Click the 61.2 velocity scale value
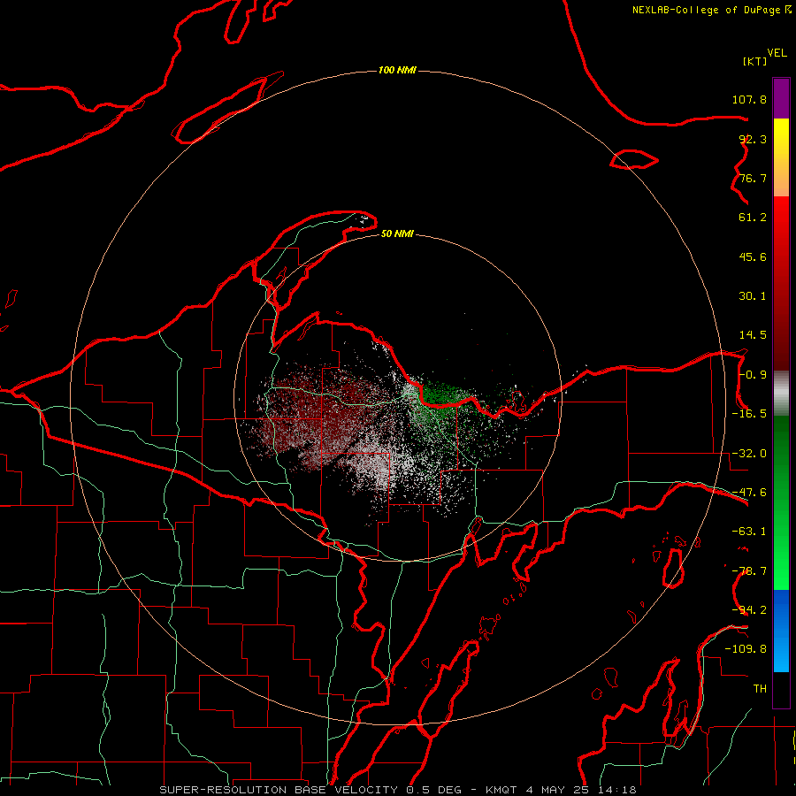The width and height of the screenshot is (796, 796). pyautogui.click(x=753, y=218)
